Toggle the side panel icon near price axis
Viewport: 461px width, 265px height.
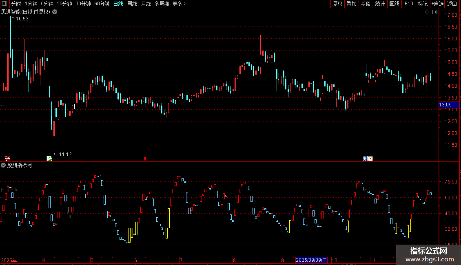(435, 12)
